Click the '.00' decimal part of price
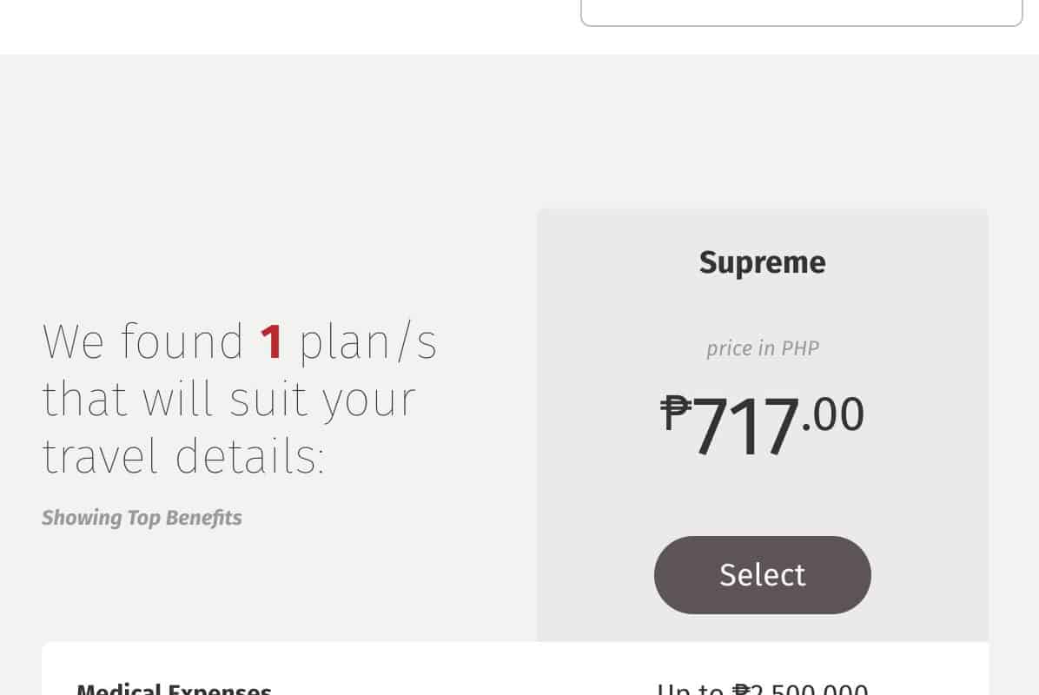 [834, 415]
